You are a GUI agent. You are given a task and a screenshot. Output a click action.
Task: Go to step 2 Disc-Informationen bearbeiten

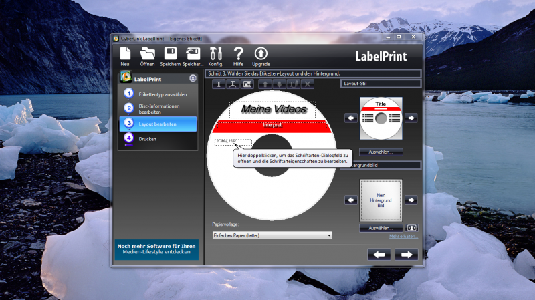pyautogui.click(x=158, y=109)
